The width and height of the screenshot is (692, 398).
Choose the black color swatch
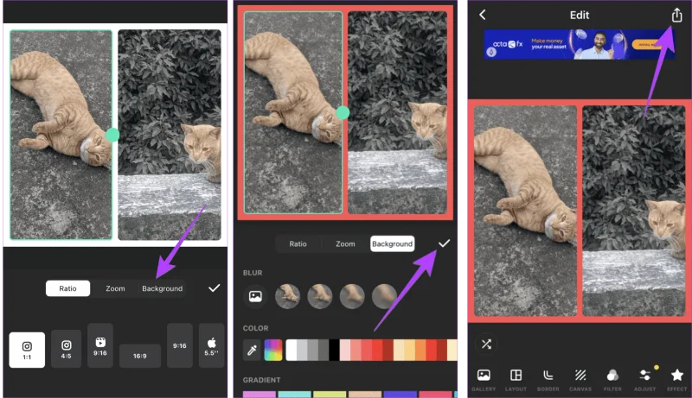(334, 350)
